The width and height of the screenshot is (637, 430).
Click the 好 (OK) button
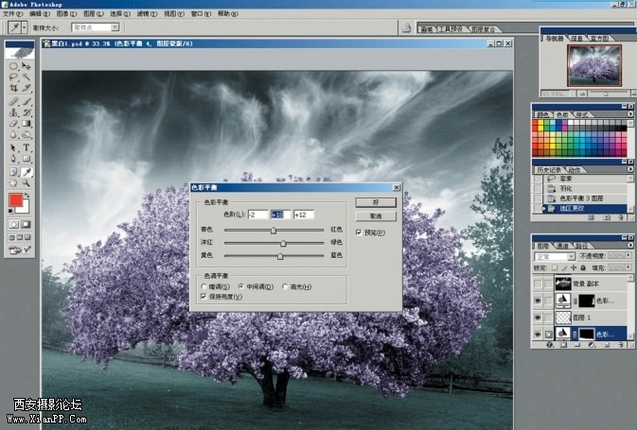[375, 202]
